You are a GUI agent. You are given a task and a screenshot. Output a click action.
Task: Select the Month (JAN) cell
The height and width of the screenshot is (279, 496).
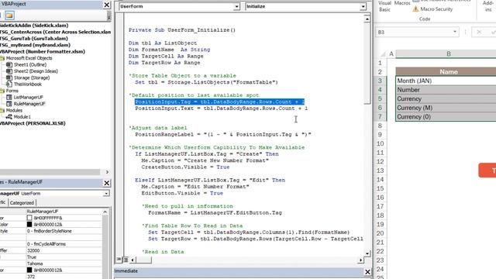(x=446, y=81)
